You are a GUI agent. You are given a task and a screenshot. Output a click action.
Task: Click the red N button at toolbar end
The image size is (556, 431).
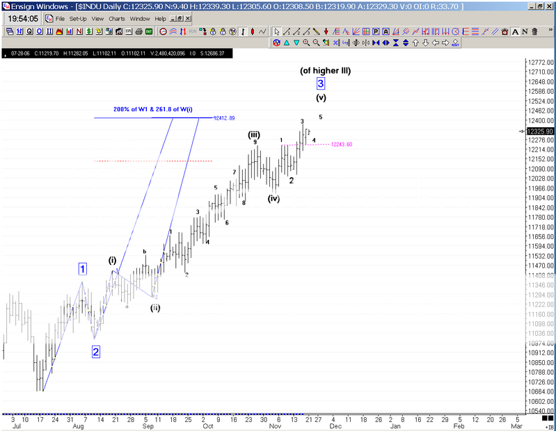pyautogui.click(x=525, y=32)
